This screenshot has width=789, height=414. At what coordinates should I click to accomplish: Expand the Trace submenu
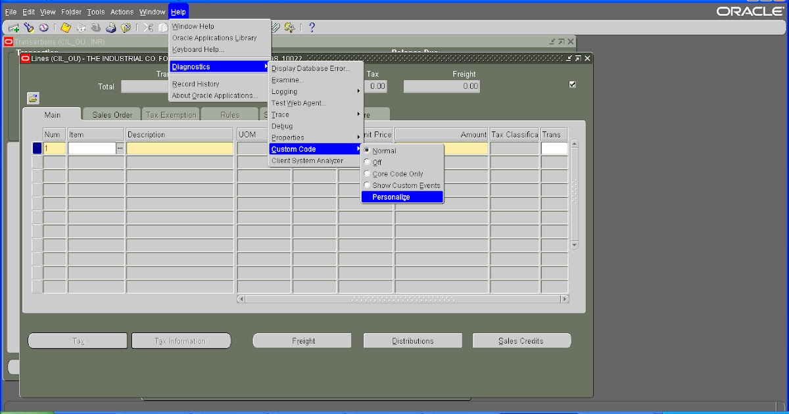pos(279,114)
